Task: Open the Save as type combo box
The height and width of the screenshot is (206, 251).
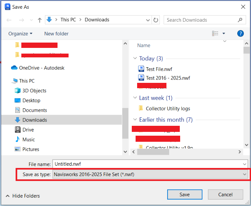Action: (x=150, y=174)
